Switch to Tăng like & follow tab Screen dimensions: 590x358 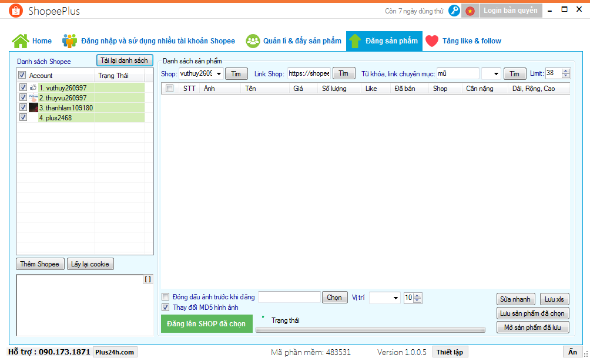click(471, 41)
